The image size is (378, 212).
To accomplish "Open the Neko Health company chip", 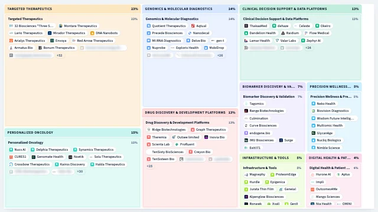I will (324, 104).
